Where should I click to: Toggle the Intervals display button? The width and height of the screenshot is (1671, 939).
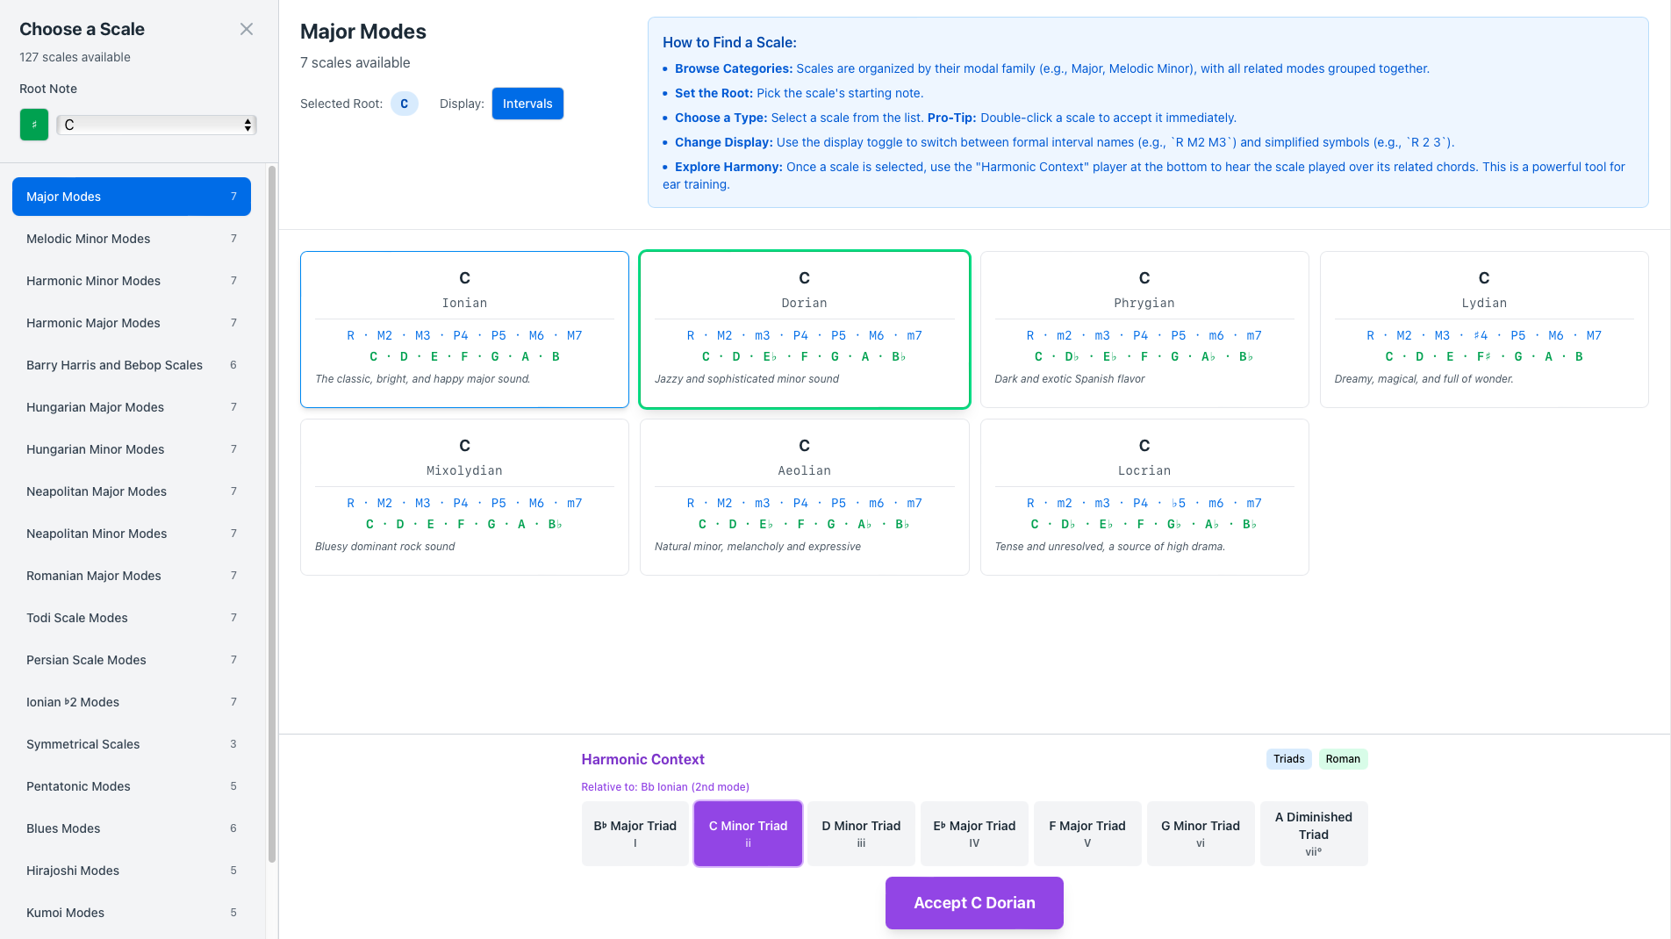point(527,104)
